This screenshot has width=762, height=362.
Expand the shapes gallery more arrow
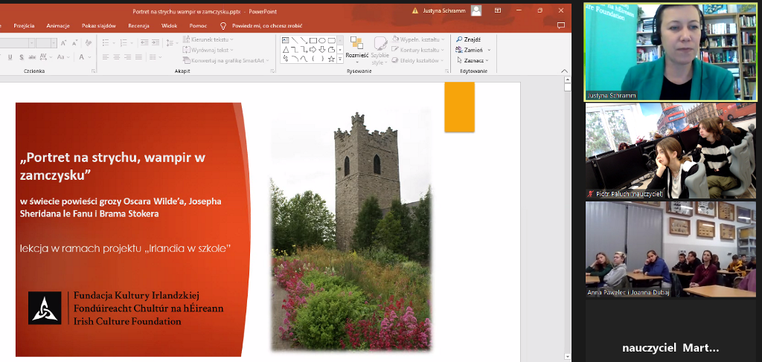click(340, 58)
